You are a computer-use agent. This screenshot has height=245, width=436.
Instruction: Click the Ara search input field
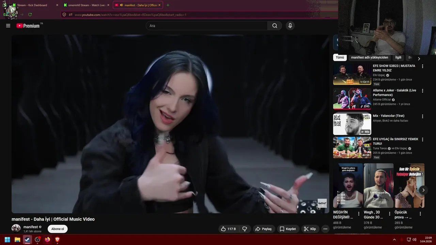coord(207,26)
